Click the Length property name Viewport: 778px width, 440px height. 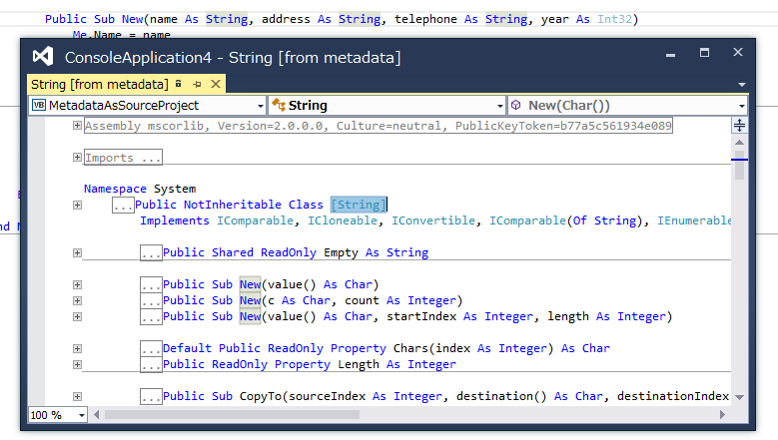359,364
